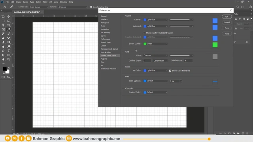The image size is (253, 142).
Task: Select the Clone Stamp tool
Action: coord(3,38)
